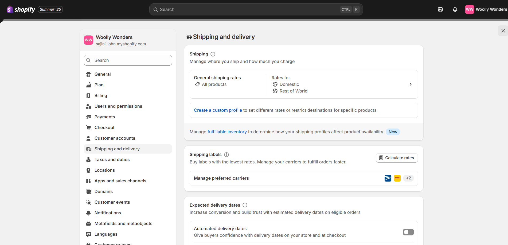Click the USPS carrier logo
The image size is (508, 245).
pos(388,178)
